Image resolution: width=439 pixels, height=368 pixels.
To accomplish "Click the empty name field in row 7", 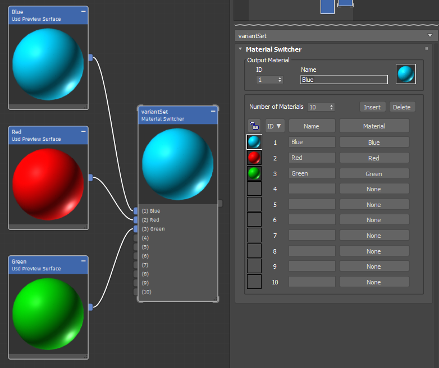I will pyautogui.click(x=312, y=236).
